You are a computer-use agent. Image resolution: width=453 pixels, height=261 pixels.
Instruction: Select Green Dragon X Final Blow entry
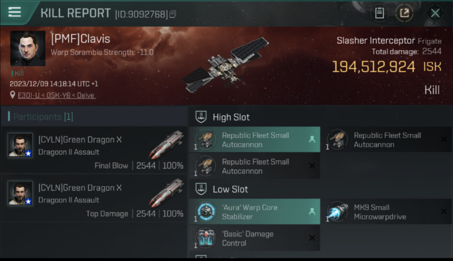(94, 150)
